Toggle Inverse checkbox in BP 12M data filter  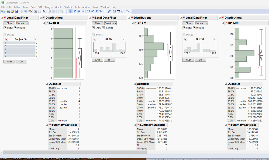[x=184, y=35]
